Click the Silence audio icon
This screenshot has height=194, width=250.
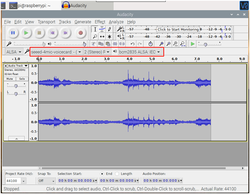click(122, 44)
